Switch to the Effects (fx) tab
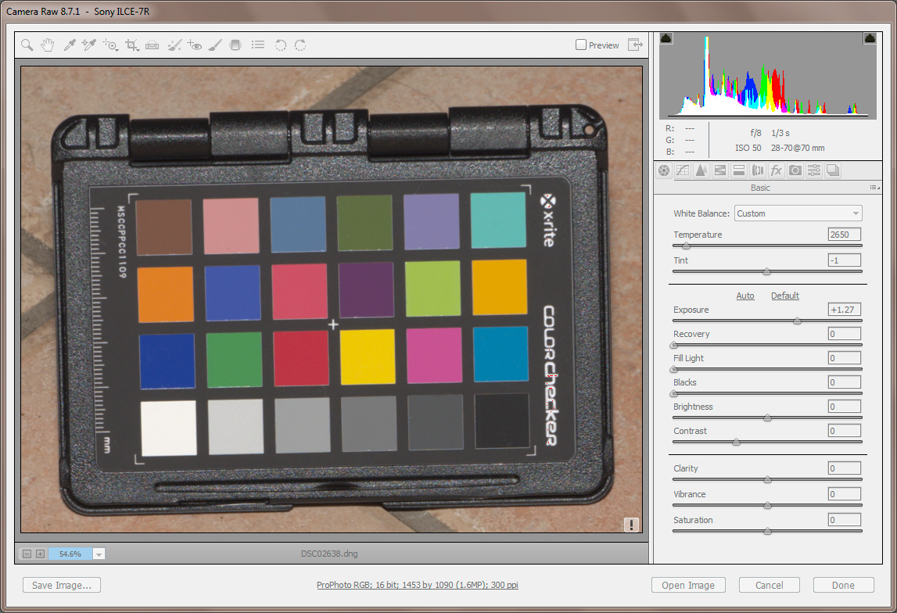The height and width of the screenshot is (613, 897). point(777,170)
